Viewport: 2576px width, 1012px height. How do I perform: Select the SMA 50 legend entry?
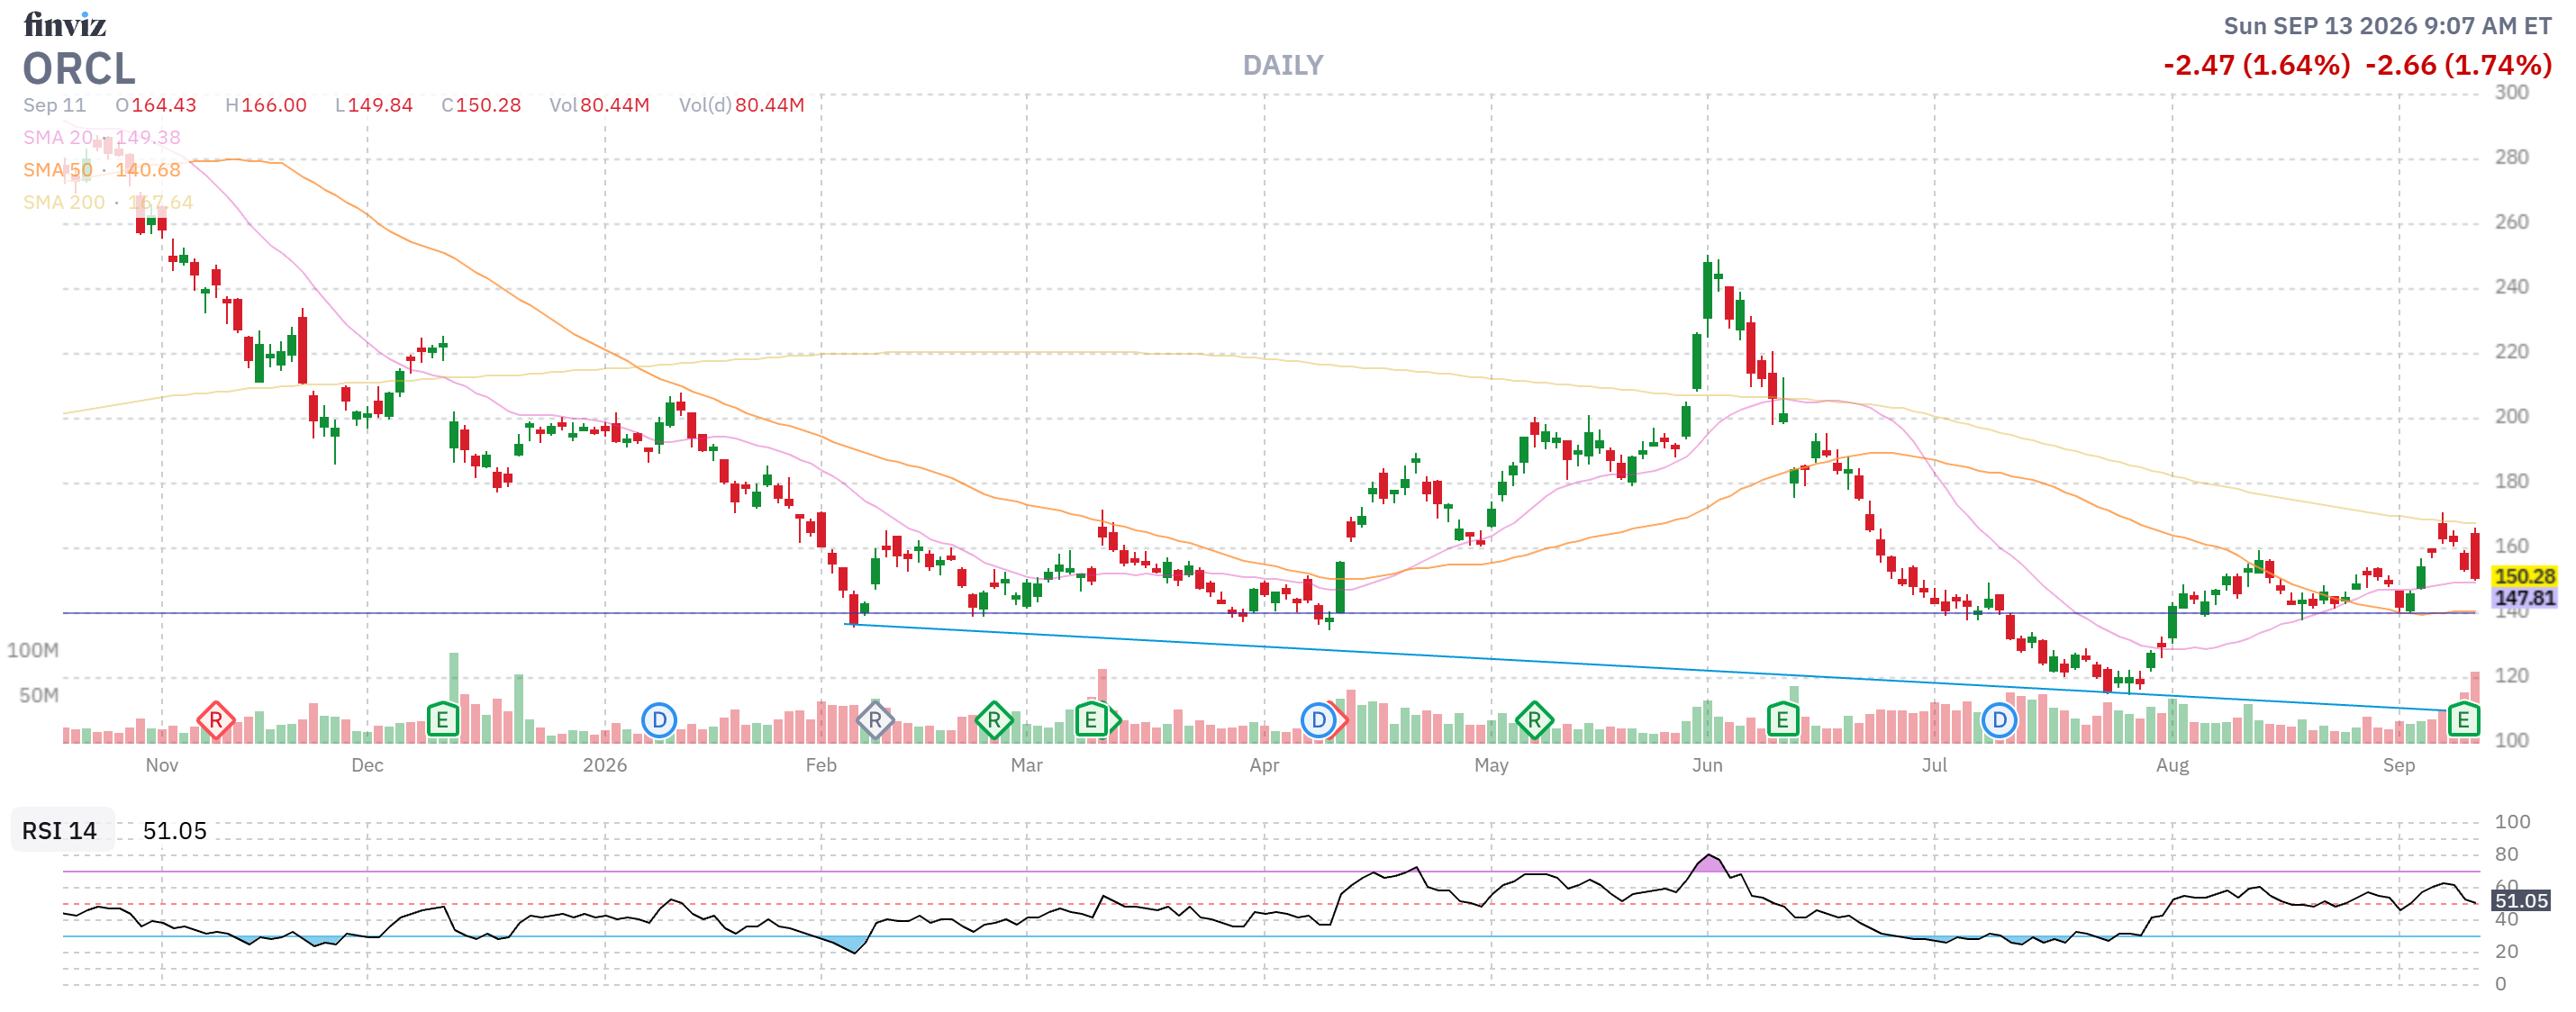[102, 170]
